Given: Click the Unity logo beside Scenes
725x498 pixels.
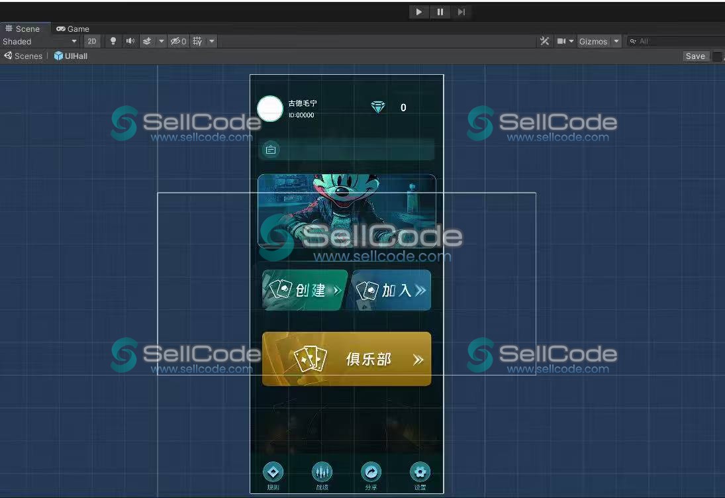Looking at the screenshot, I should [x=8, y=56].
